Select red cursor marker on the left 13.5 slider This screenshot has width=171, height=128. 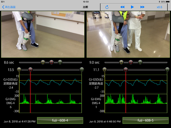click(30, 70)
